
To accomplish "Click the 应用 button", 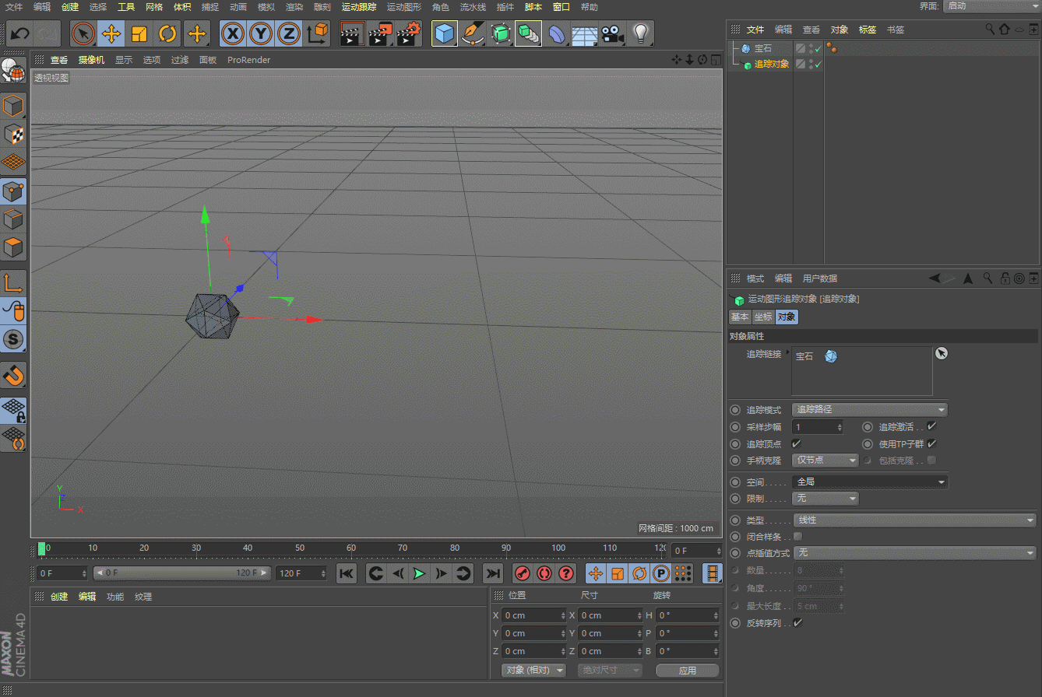I will pyautogui.click(x=687, y=671).
